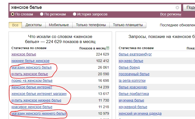Select the Все devices tab
195x119 pixels.
tap(15, 25)
